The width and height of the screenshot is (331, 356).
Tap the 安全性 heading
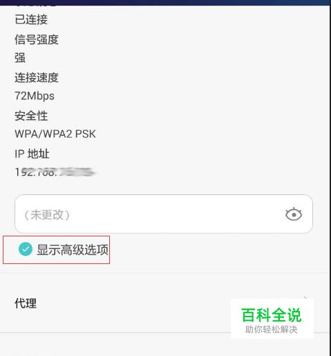[31, 115]
